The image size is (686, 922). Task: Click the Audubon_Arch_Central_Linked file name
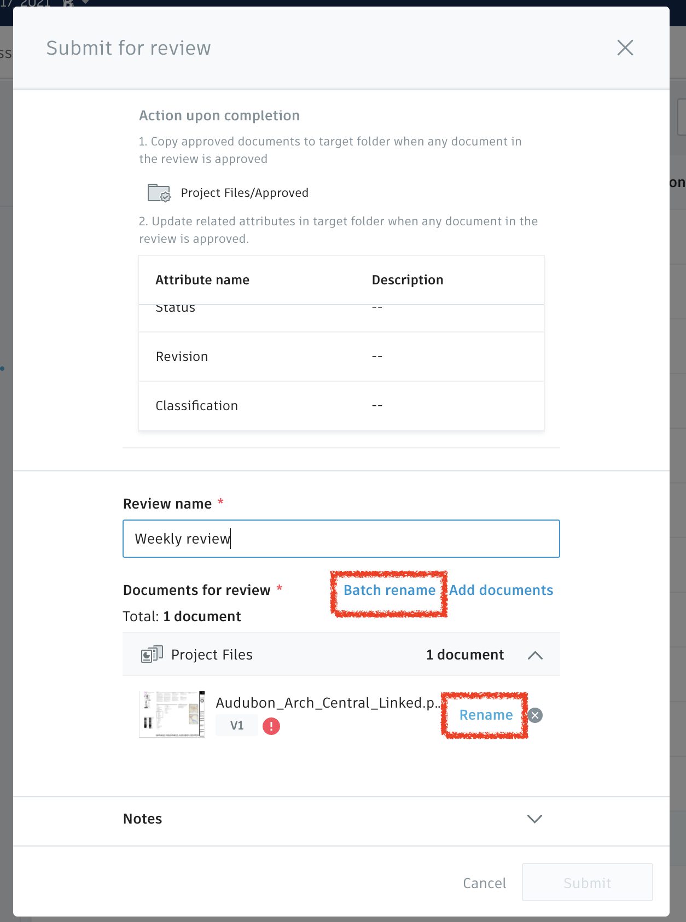click(x=327, y=703)
